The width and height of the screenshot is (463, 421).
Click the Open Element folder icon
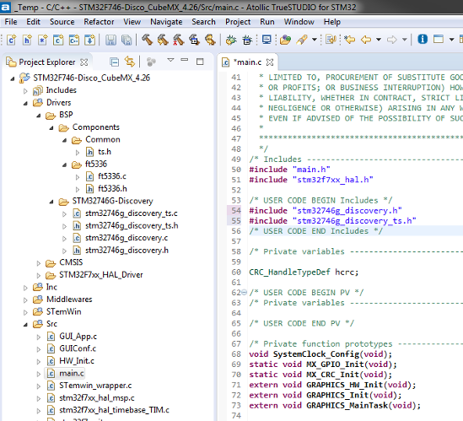(x=285, y=40)
